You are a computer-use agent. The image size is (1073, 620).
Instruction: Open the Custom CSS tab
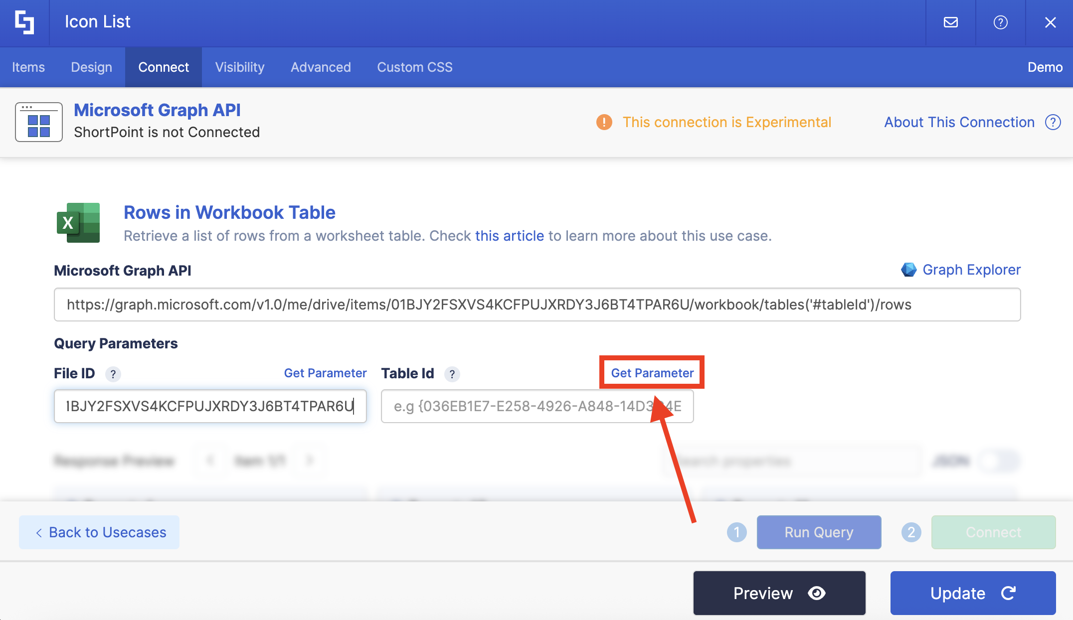[414, 67]
